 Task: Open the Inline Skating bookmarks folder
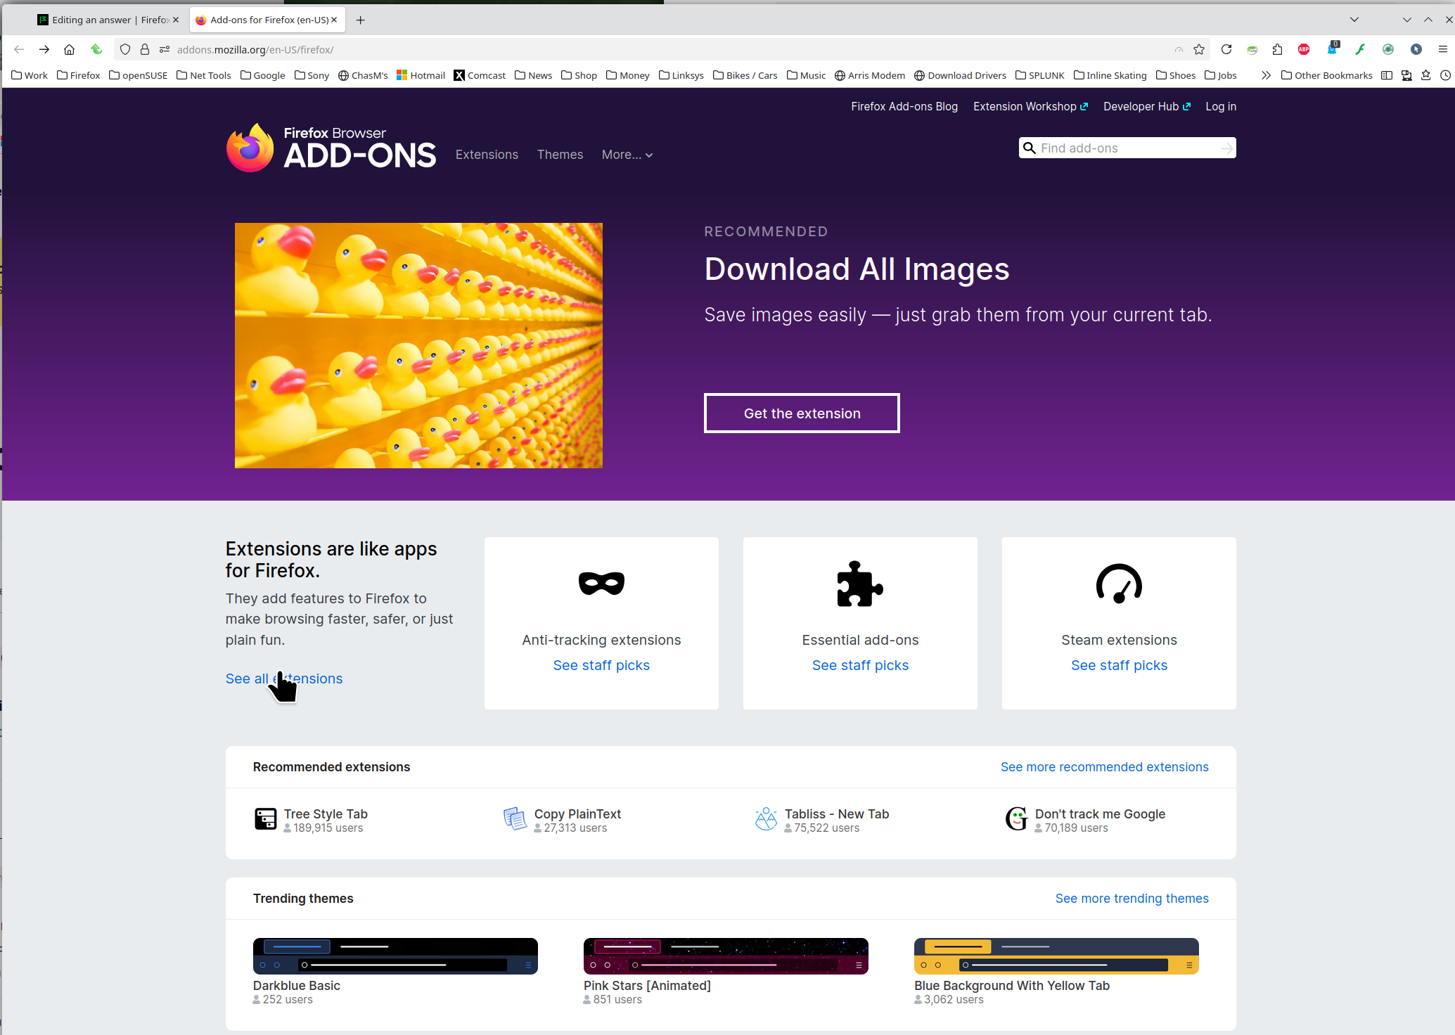[x=1110, y=75]
